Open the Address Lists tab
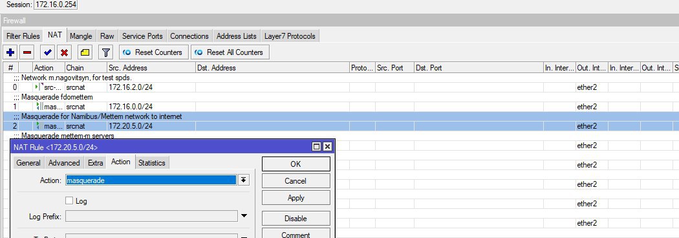 pyautogui.click(x=237, y=36)
